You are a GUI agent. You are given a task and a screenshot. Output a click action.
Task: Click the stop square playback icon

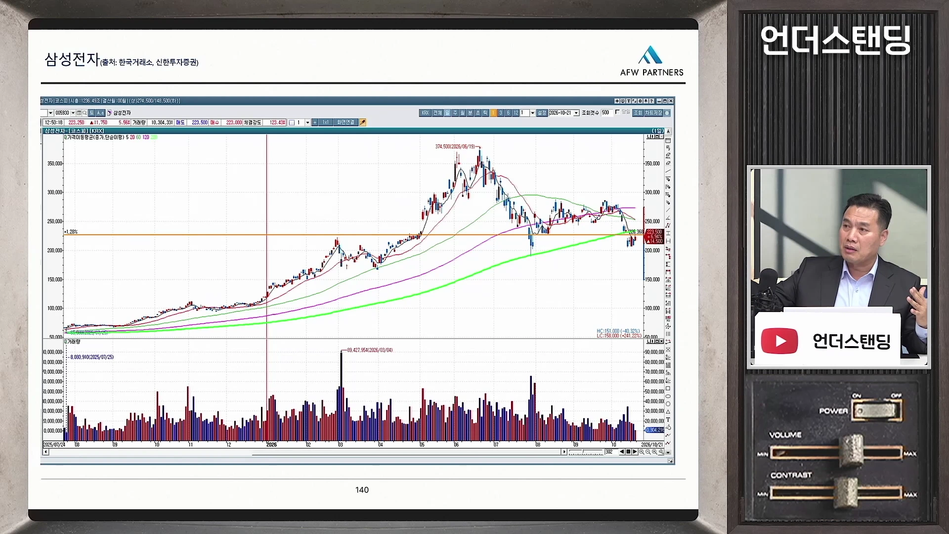coord(628,451)
